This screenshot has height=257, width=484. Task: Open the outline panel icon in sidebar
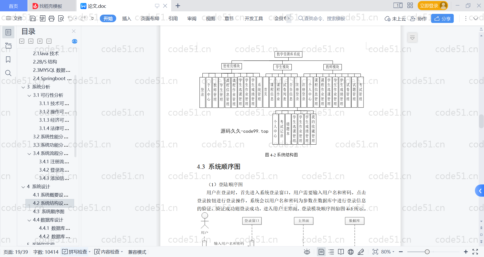(x=8, y=32)
